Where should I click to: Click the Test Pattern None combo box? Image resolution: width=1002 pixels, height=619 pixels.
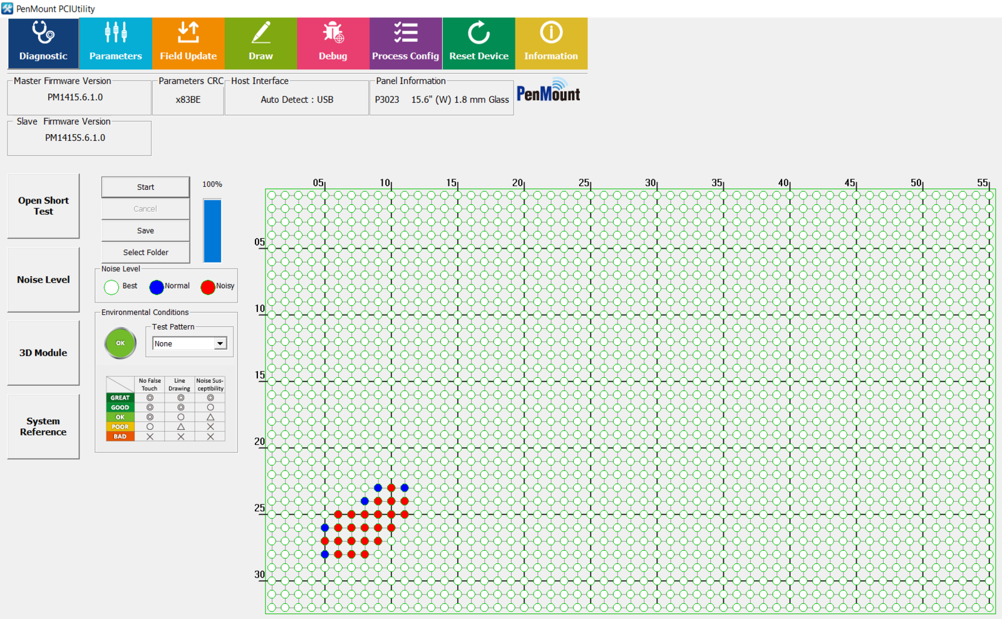tap(183, 344)
